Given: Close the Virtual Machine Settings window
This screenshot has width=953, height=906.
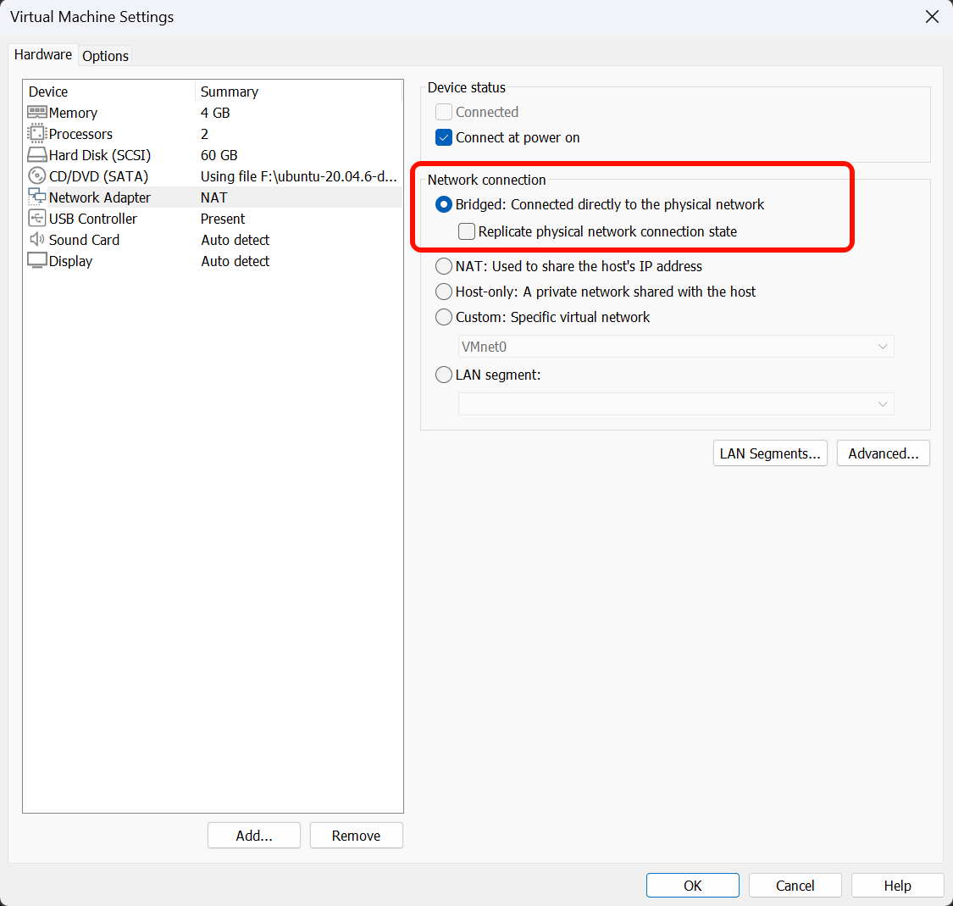Looking at the screenshot, I should point(932,16).
